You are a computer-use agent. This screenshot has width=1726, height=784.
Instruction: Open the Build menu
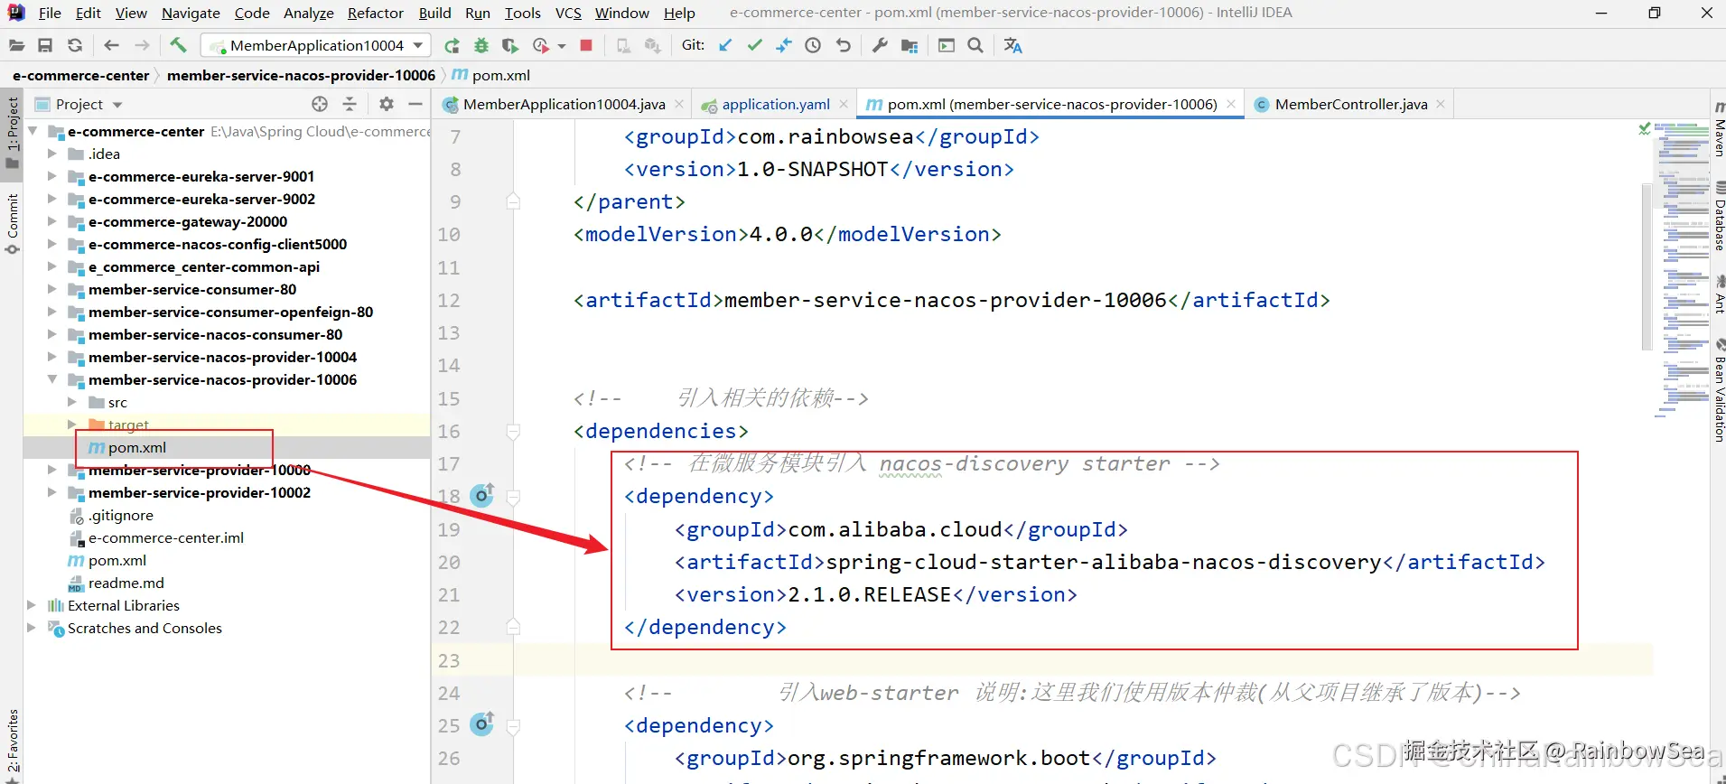click(434, 13)
